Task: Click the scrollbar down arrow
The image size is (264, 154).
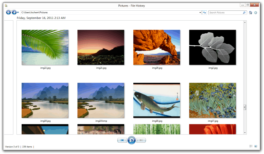Action: (x=245, y=133)
